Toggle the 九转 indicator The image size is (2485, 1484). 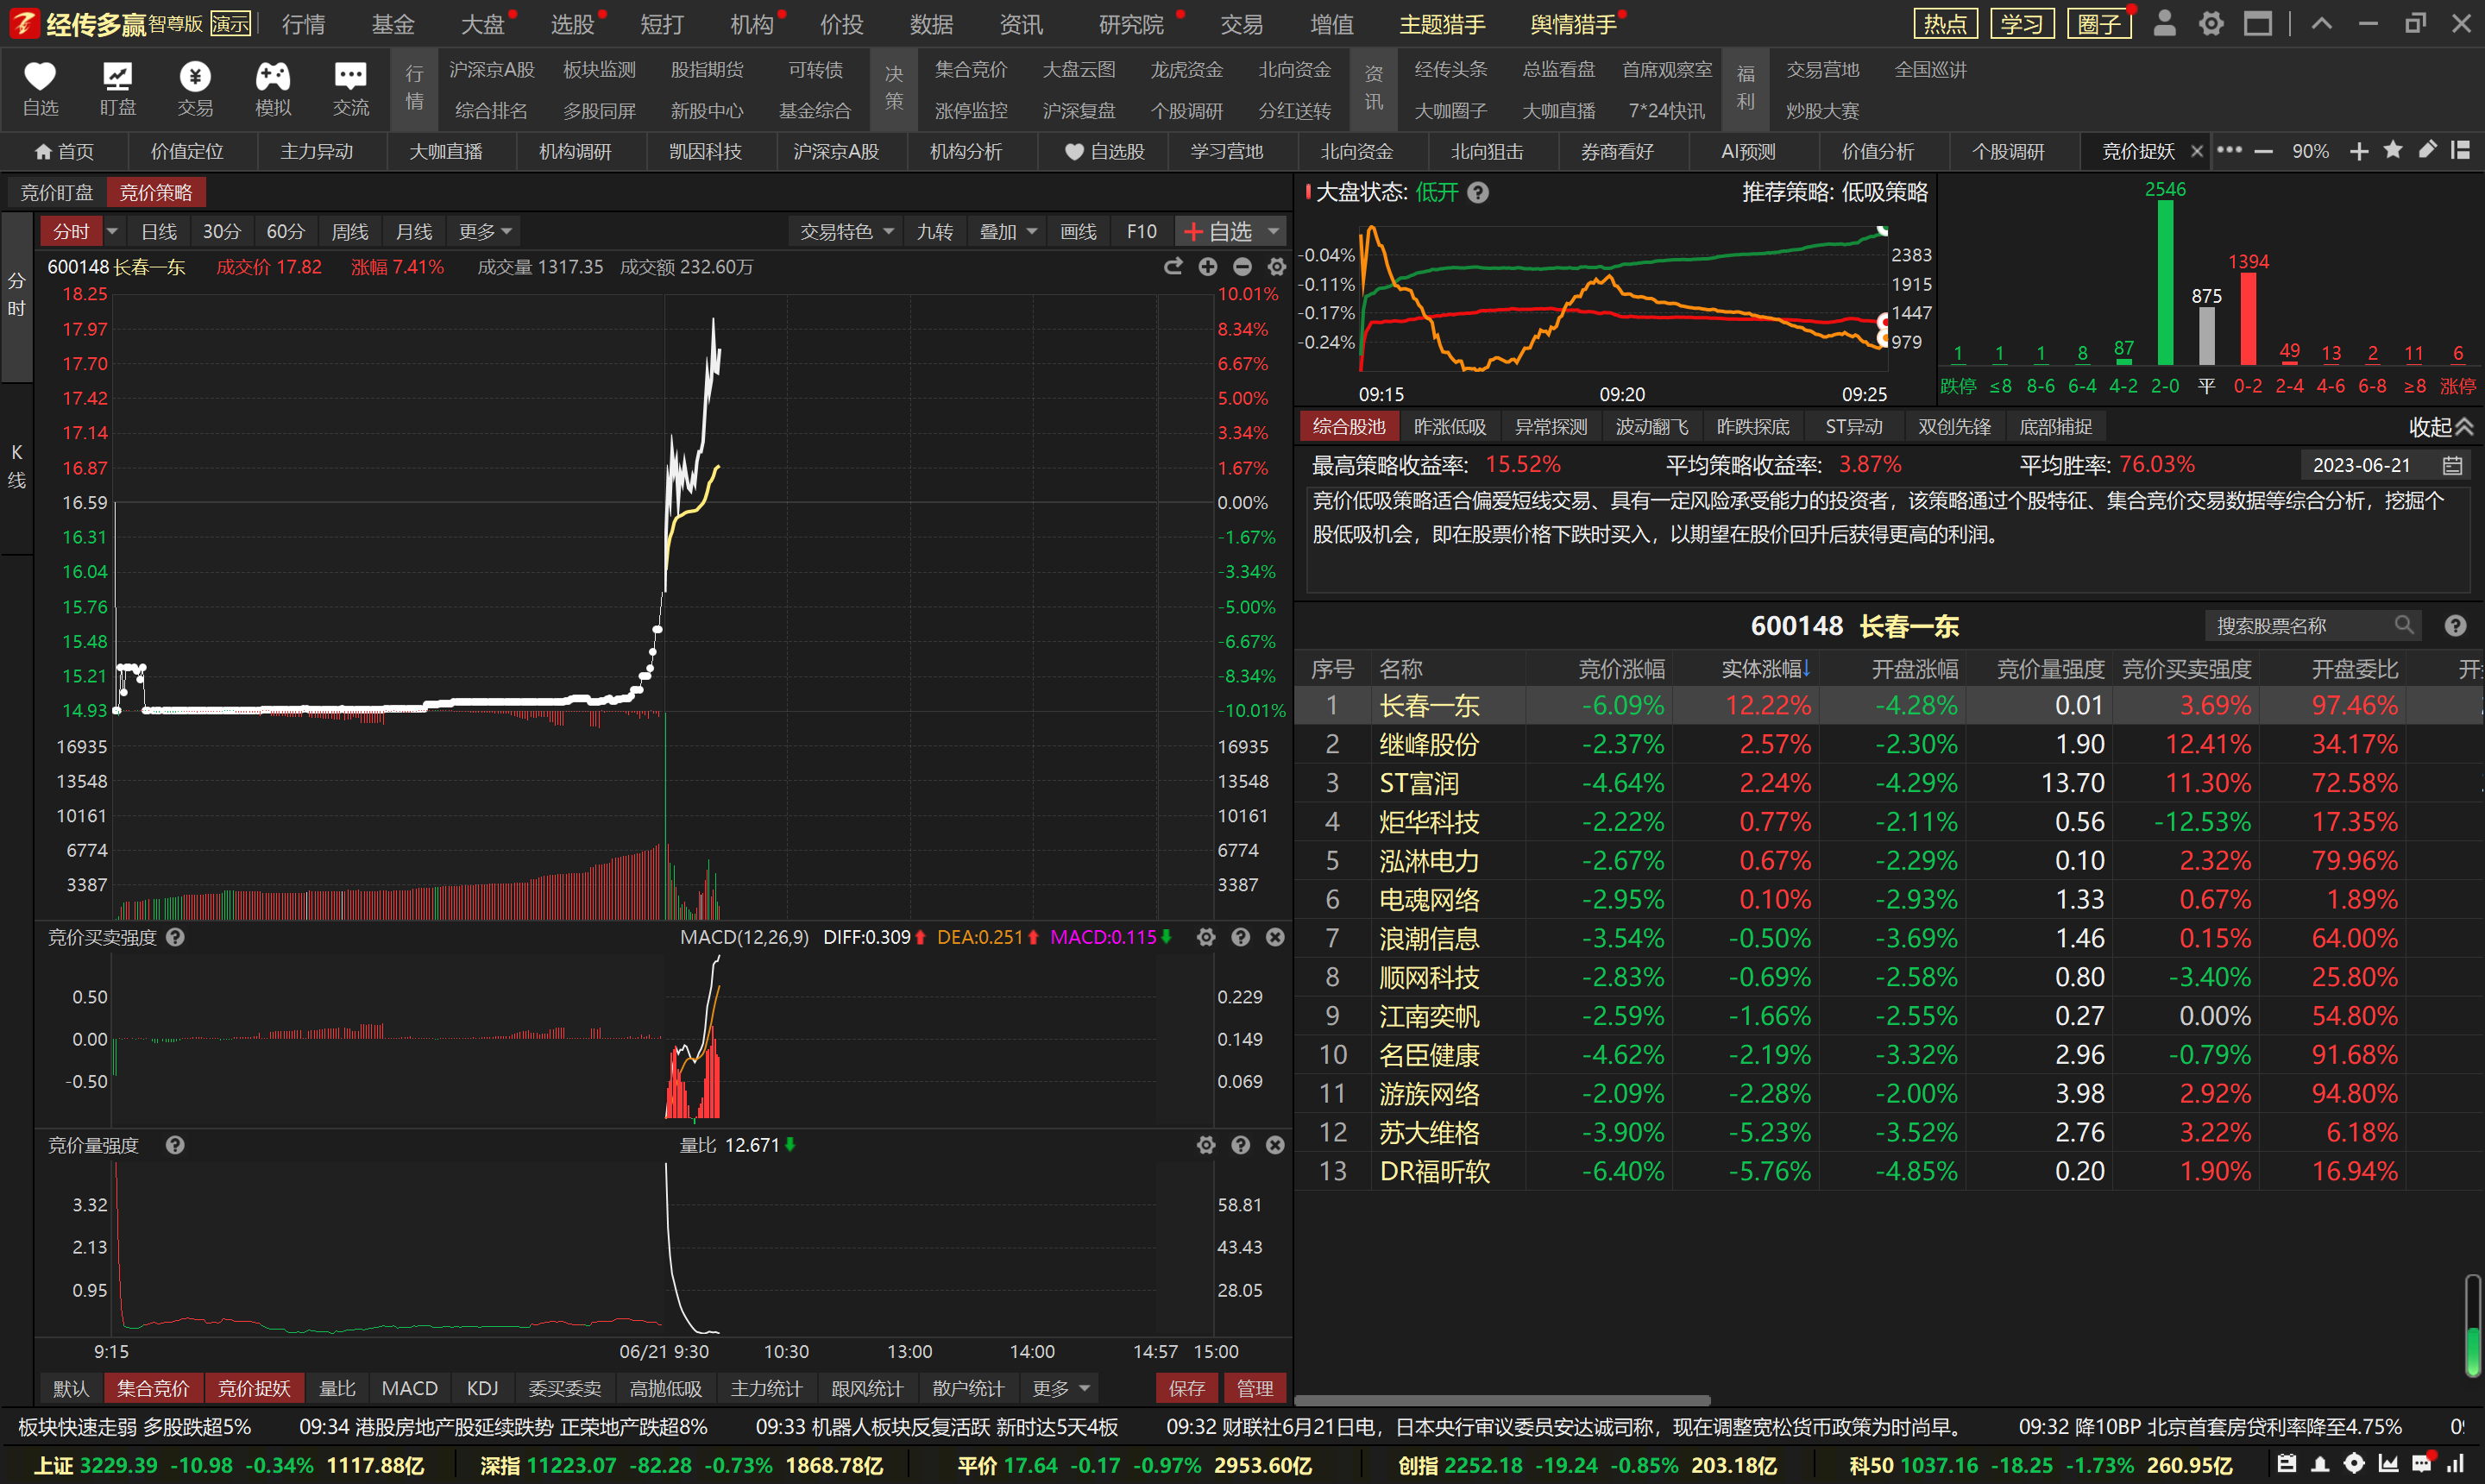[x=935, y=231]
